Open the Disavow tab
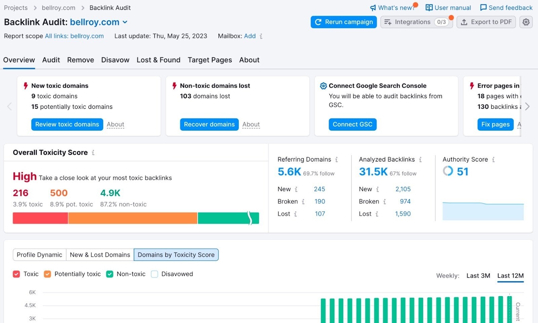Image resolution: width=538 pixels, height=323 pixels. 115,60
